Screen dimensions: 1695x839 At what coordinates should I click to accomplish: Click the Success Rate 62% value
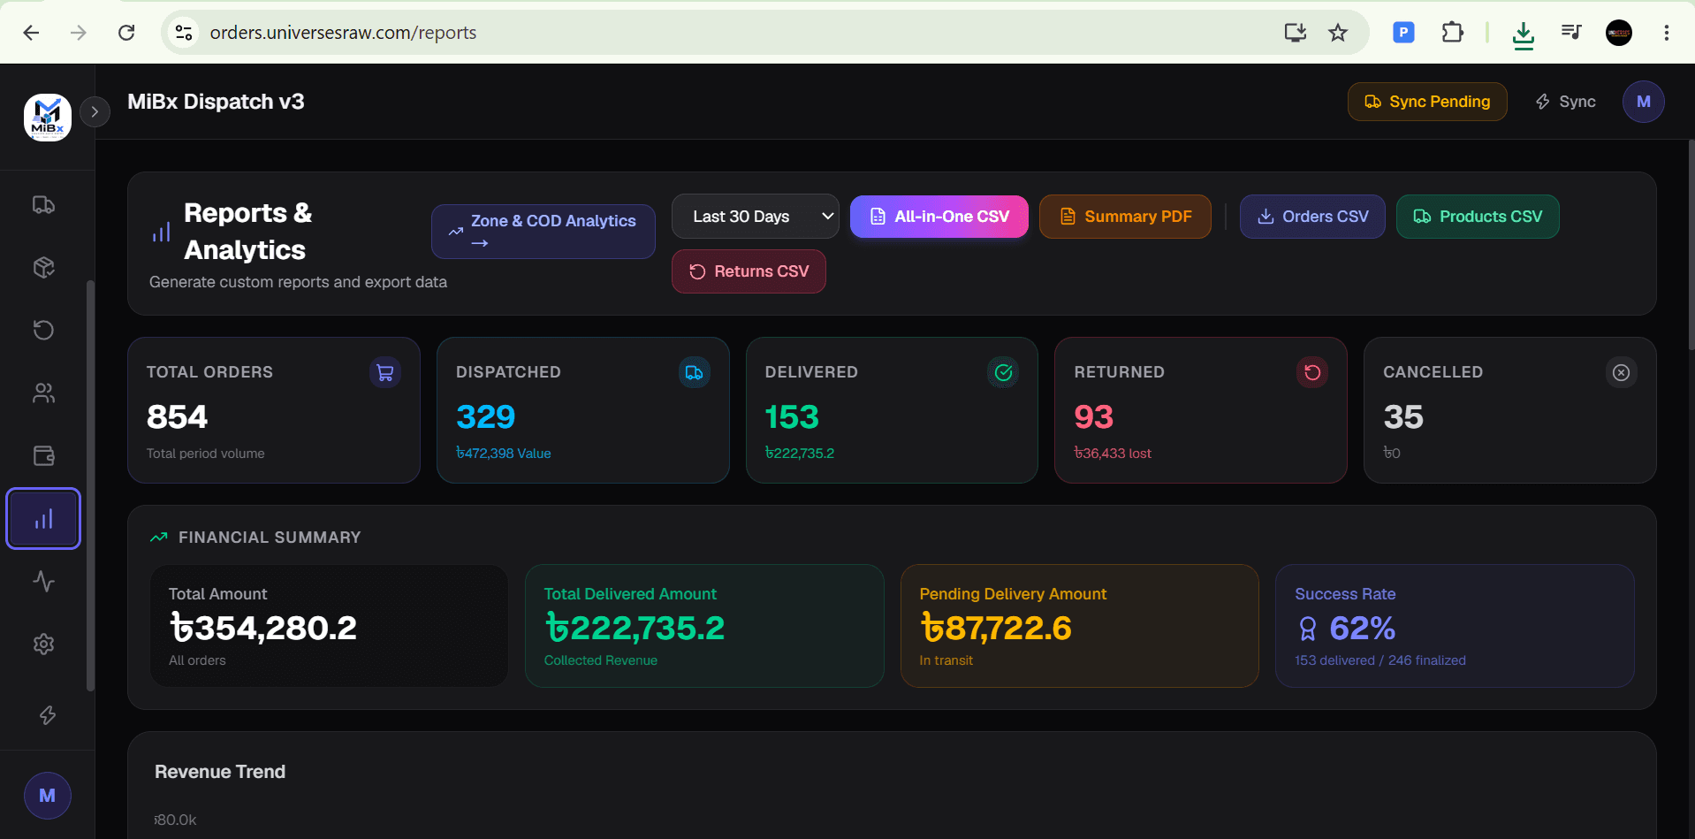[1362, 629]
